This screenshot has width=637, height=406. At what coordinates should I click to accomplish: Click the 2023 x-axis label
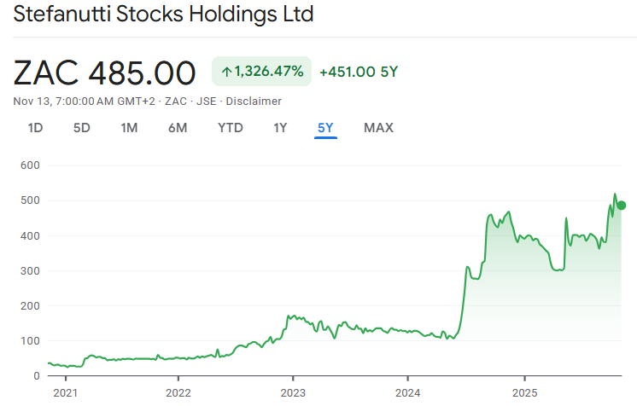293,393
